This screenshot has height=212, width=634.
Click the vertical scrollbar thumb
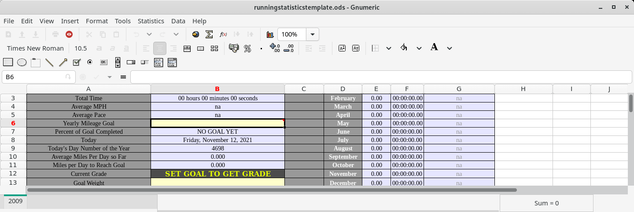tap(631, 103)
